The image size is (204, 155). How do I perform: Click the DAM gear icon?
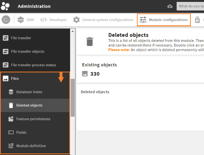[x=21, y=20]
